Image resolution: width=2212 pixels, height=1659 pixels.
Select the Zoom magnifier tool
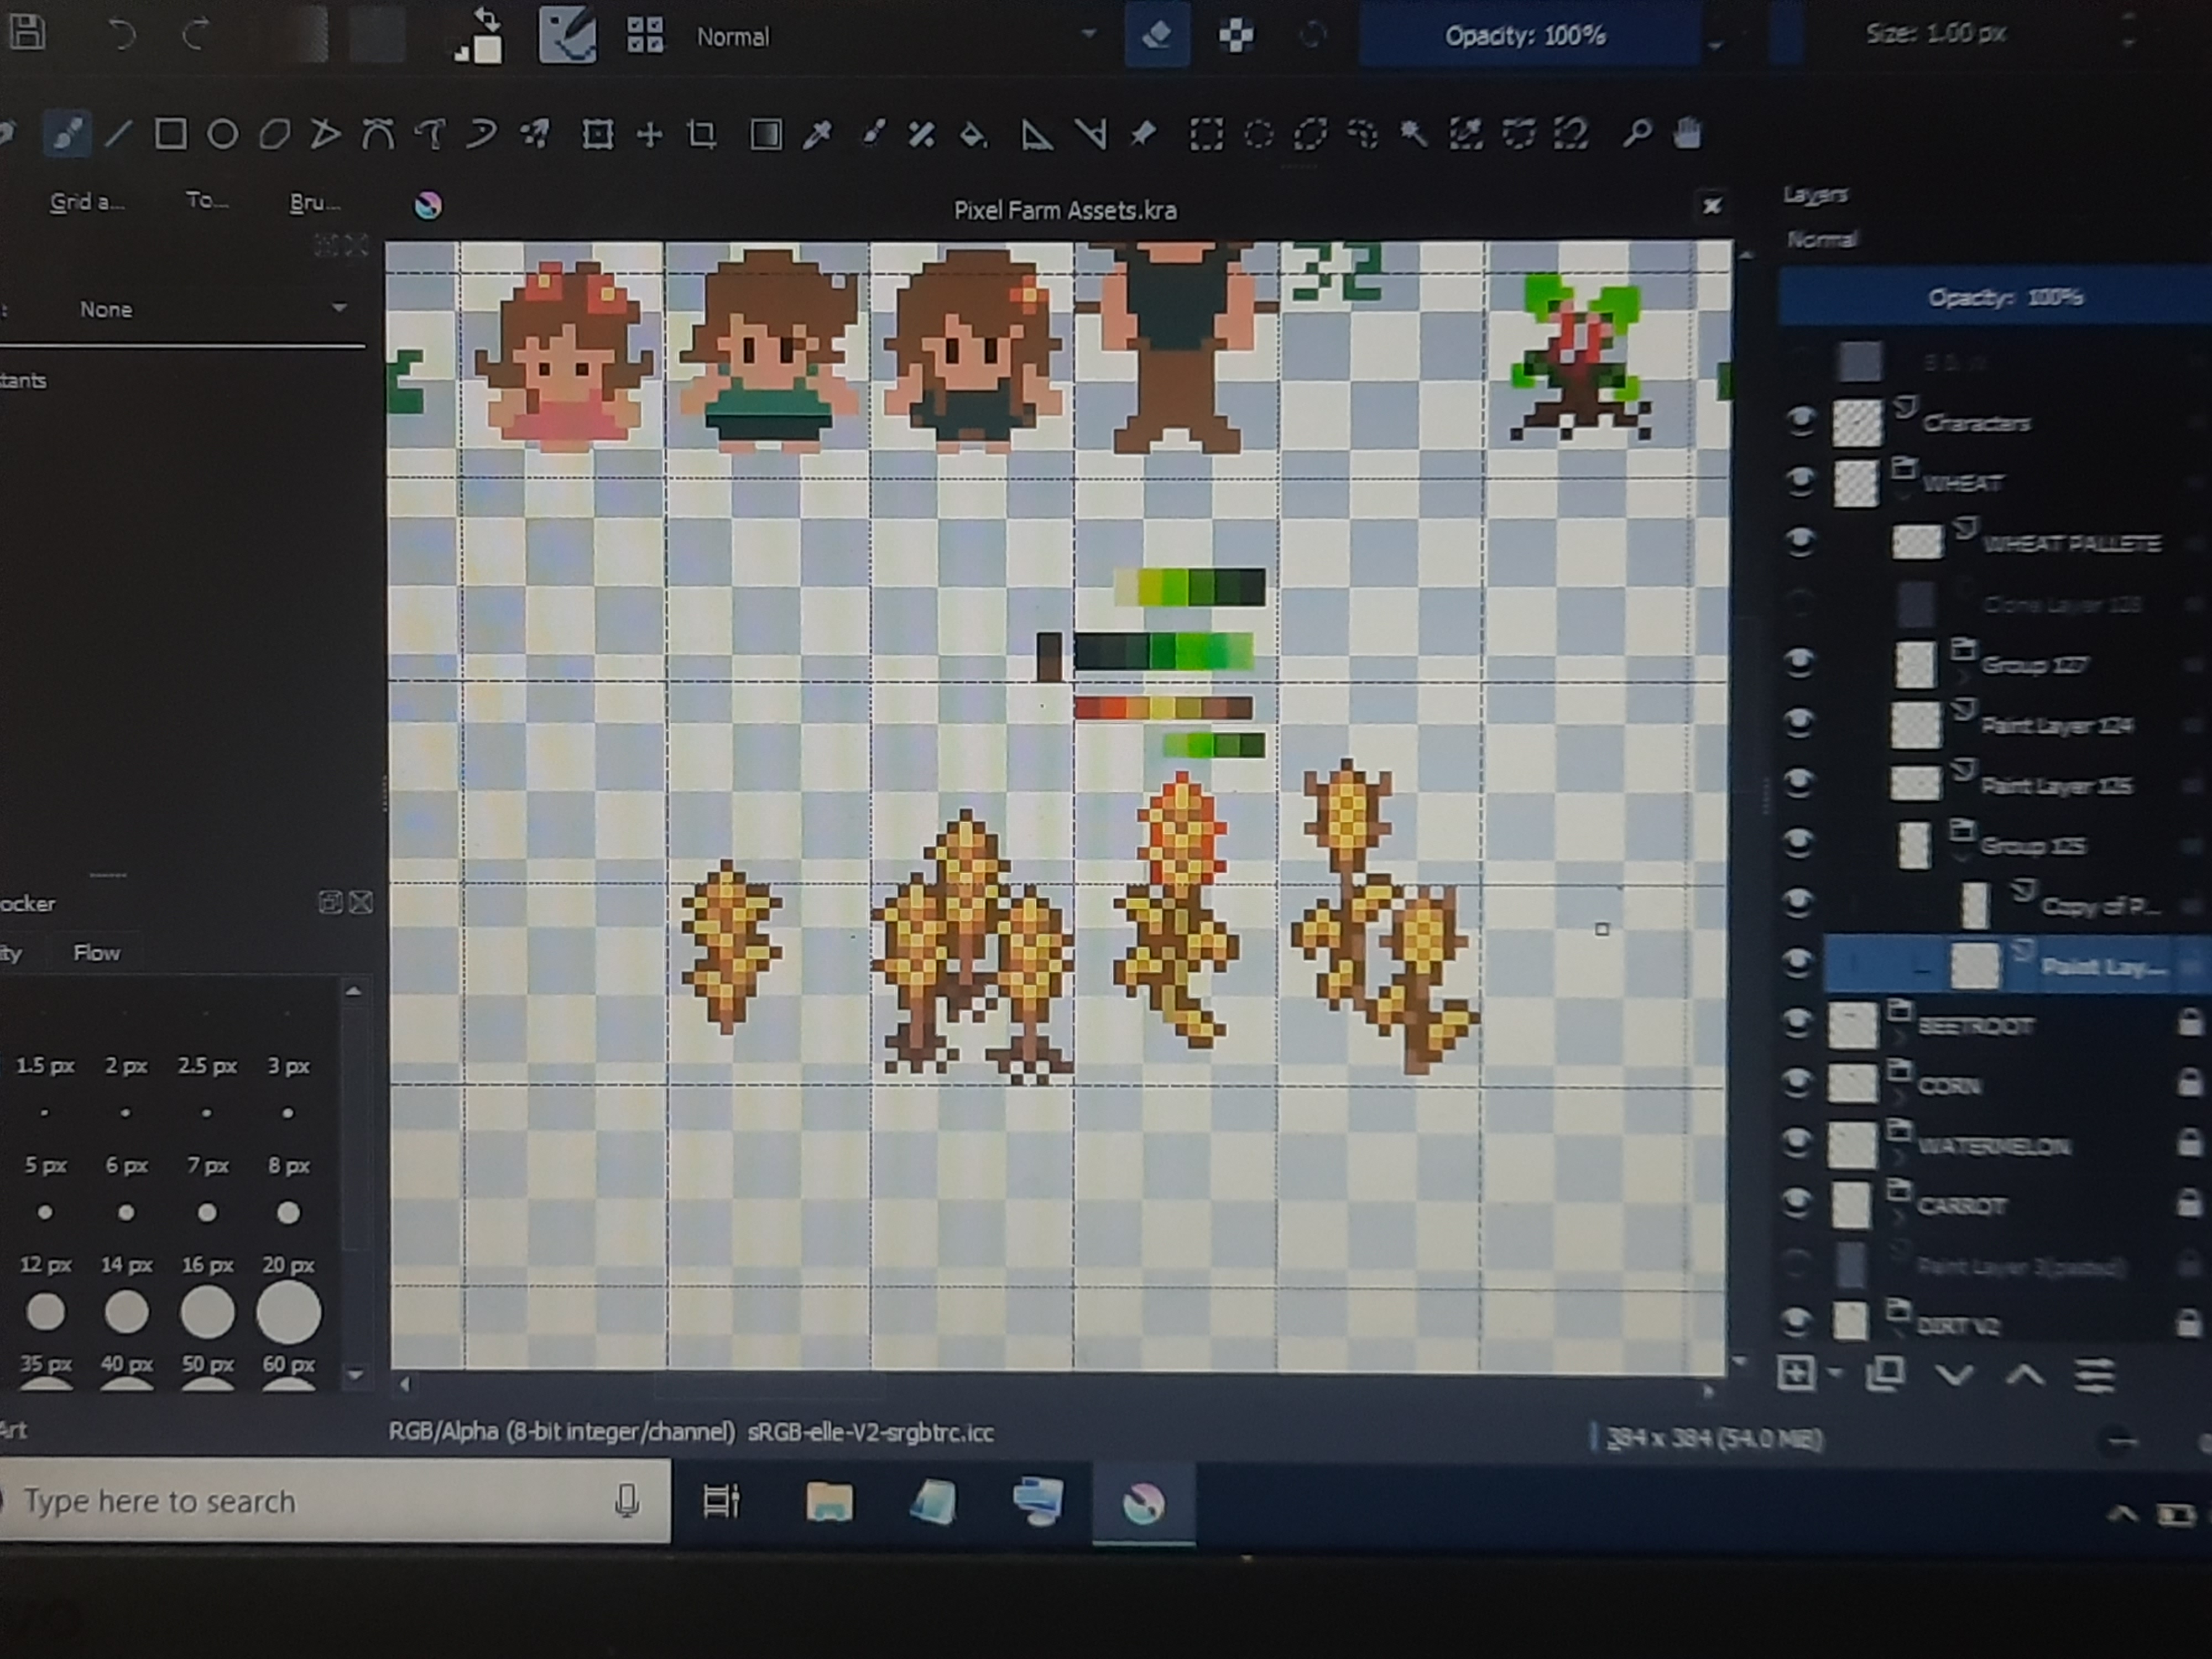(x=1637, y=132)
